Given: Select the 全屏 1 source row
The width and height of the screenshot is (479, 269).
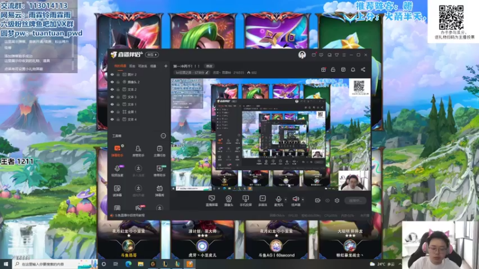Looking at the screenshot, I should [x=139, y=112].
